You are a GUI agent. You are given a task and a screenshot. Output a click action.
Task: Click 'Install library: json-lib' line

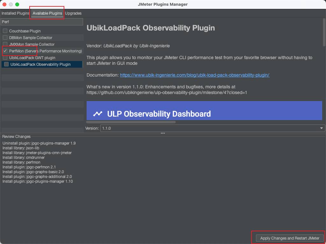point(21,148)
